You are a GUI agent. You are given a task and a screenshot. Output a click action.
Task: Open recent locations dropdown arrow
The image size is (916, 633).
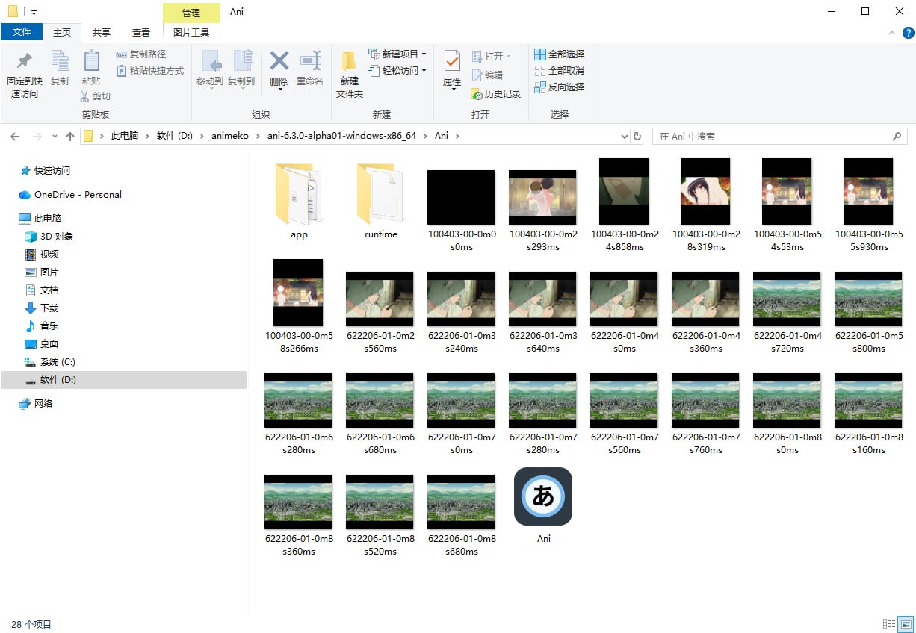pos(55,137)
